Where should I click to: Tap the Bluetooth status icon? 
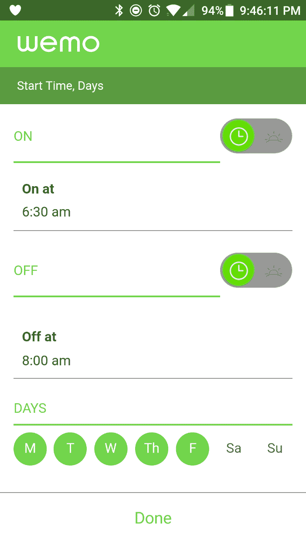(119, 10)
